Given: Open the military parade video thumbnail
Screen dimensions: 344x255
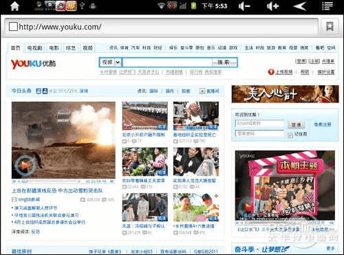Looking at the screenshot, I should point(145,116).
